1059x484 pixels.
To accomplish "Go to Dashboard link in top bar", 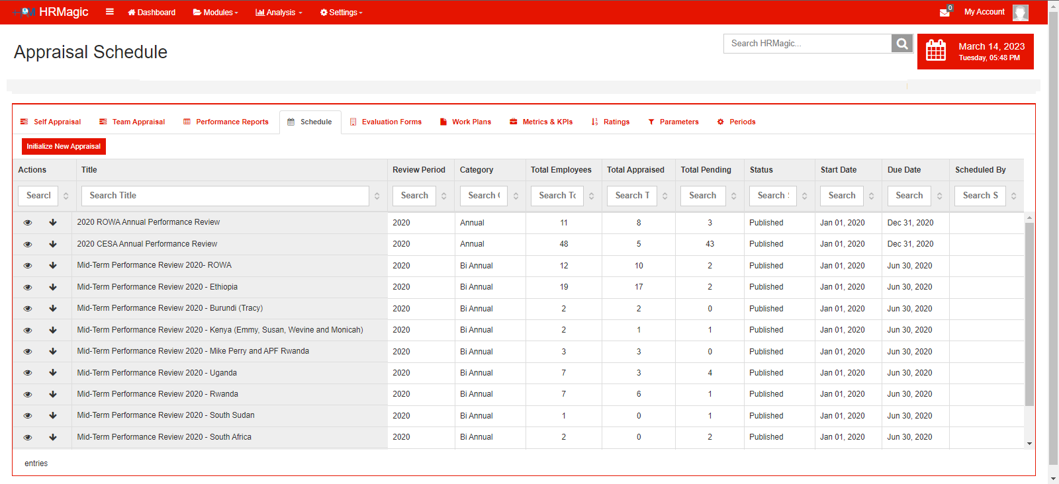I will click(x=152, y=13).
